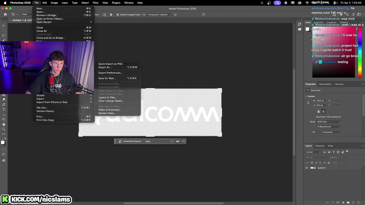
Task: Open Mode RGB Color dropdown
Action: (x=329, y=122)
